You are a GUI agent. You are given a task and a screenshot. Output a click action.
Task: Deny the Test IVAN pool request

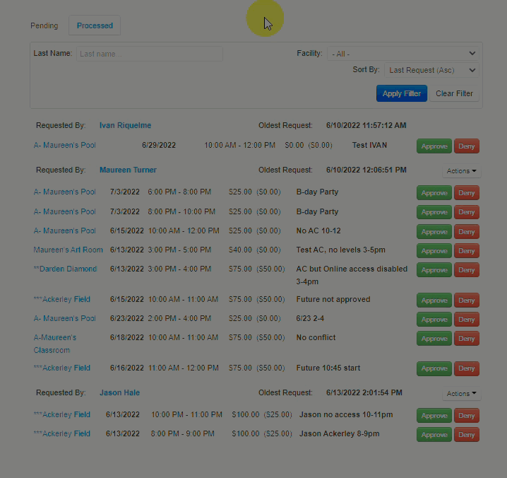coord(466,146)
